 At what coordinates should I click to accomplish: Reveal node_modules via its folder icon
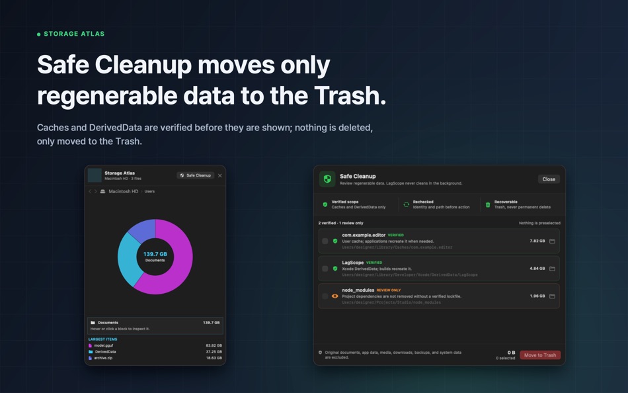(x=552, y=296)
